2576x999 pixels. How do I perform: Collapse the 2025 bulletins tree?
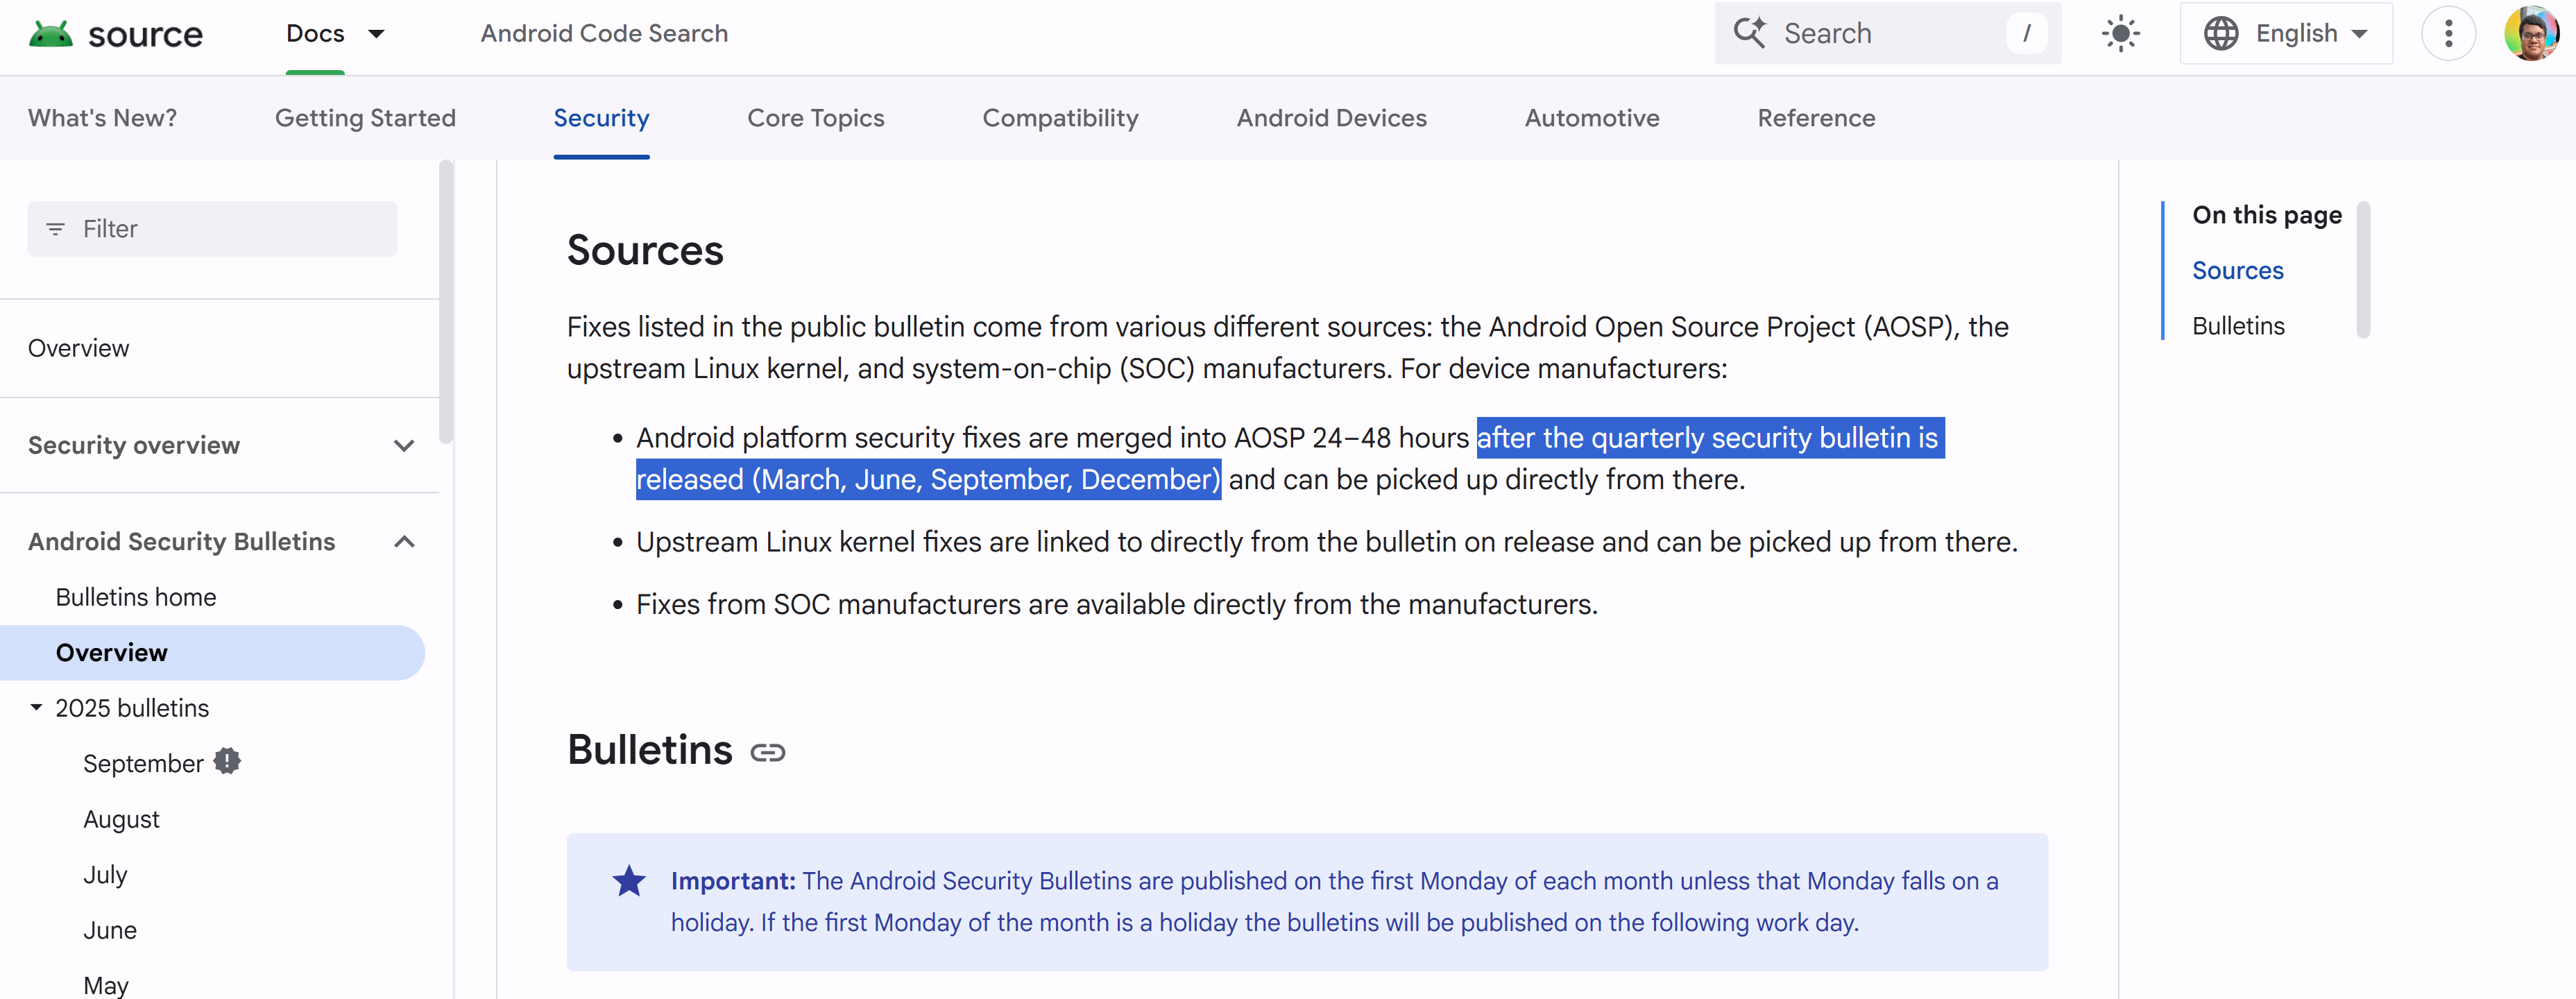[37, 708]
